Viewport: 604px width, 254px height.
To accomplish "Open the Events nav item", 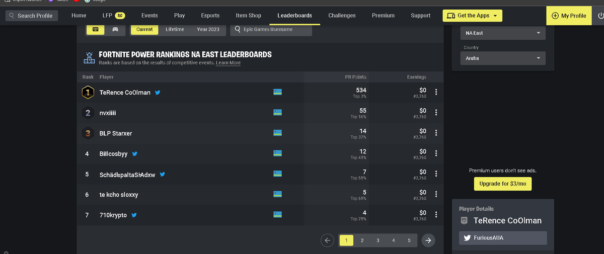I will coord(149,16).
